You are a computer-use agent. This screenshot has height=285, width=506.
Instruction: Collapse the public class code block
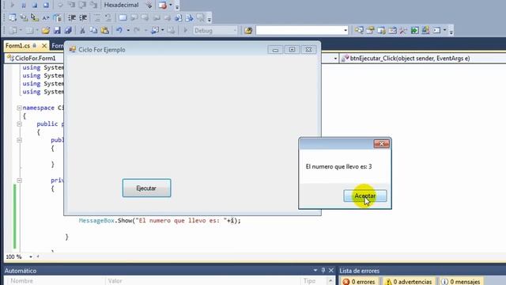(x=19, y=123)
